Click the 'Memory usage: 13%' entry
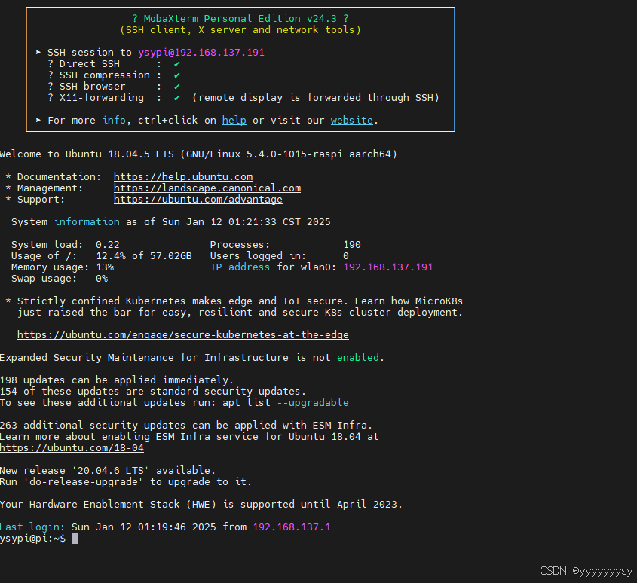 [x=63, y=267]
